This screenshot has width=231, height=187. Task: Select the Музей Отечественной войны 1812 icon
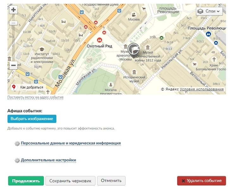pos(147,47)
